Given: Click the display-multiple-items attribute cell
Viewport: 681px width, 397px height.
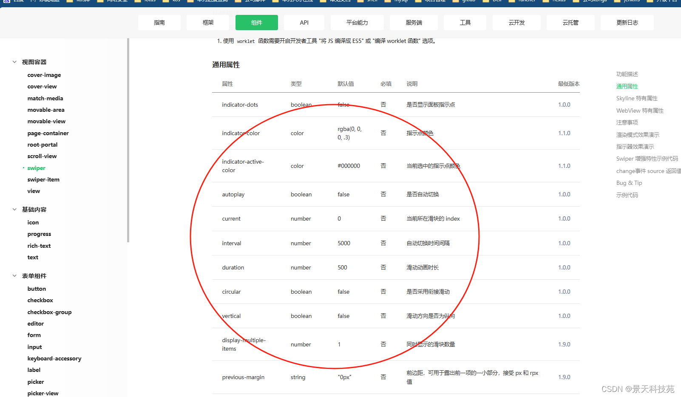Looking at the screenshot, I should [x=244, y=344].
